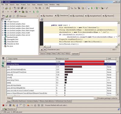Click the blue info 'i' icon
The width and height of the screenshot is (121, 114).
click(x=17, y=105)
